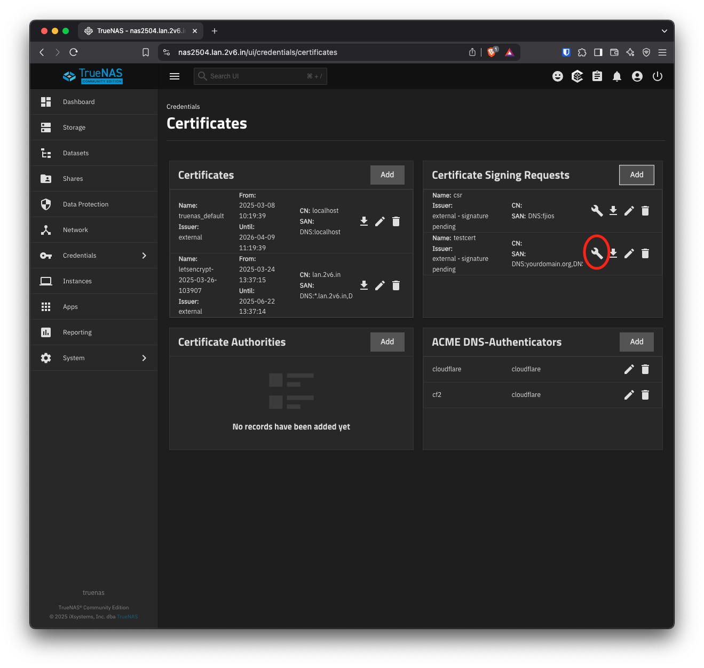
Task: Add a Certificate Authority
Action: [x=387, y=342]
